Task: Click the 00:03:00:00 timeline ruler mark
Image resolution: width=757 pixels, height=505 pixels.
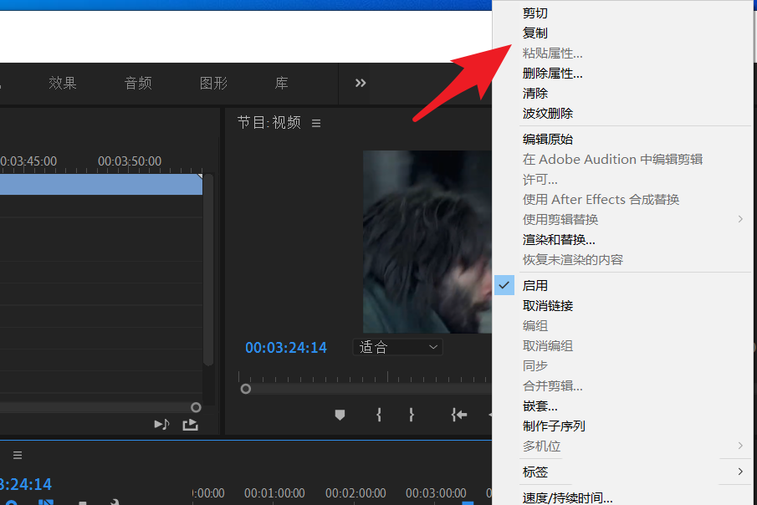Action: (x=436, y=493)
